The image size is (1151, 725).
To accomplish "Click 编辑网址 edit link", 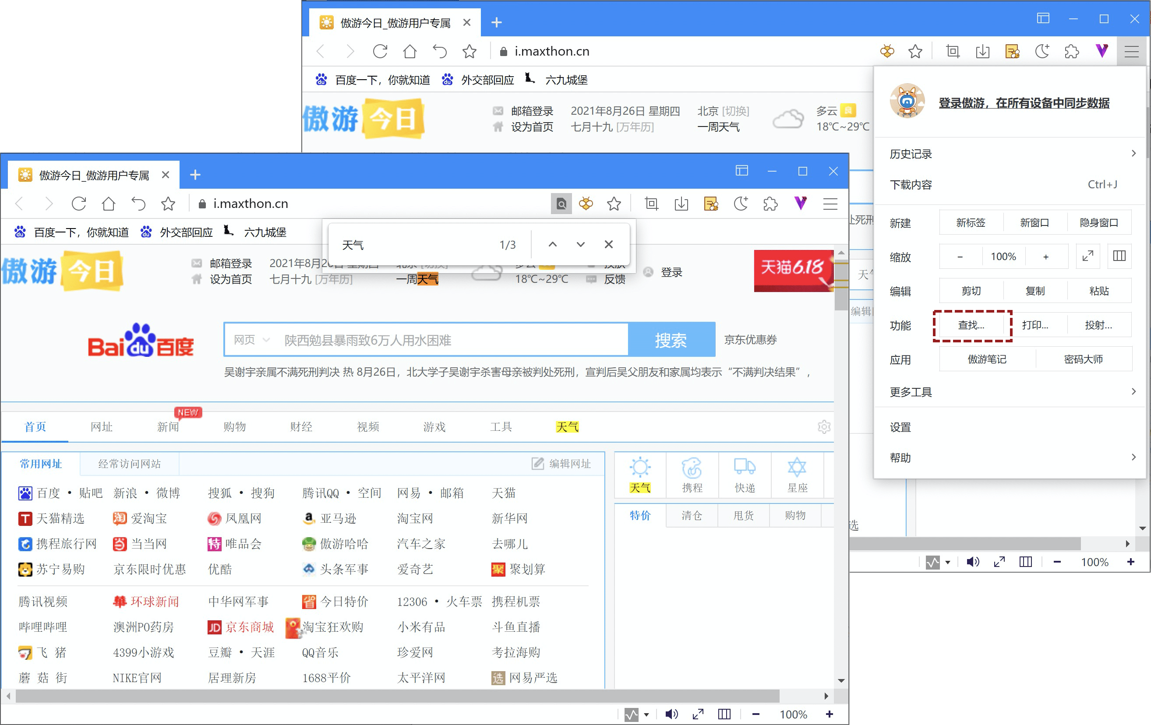I will pos(561,464).
